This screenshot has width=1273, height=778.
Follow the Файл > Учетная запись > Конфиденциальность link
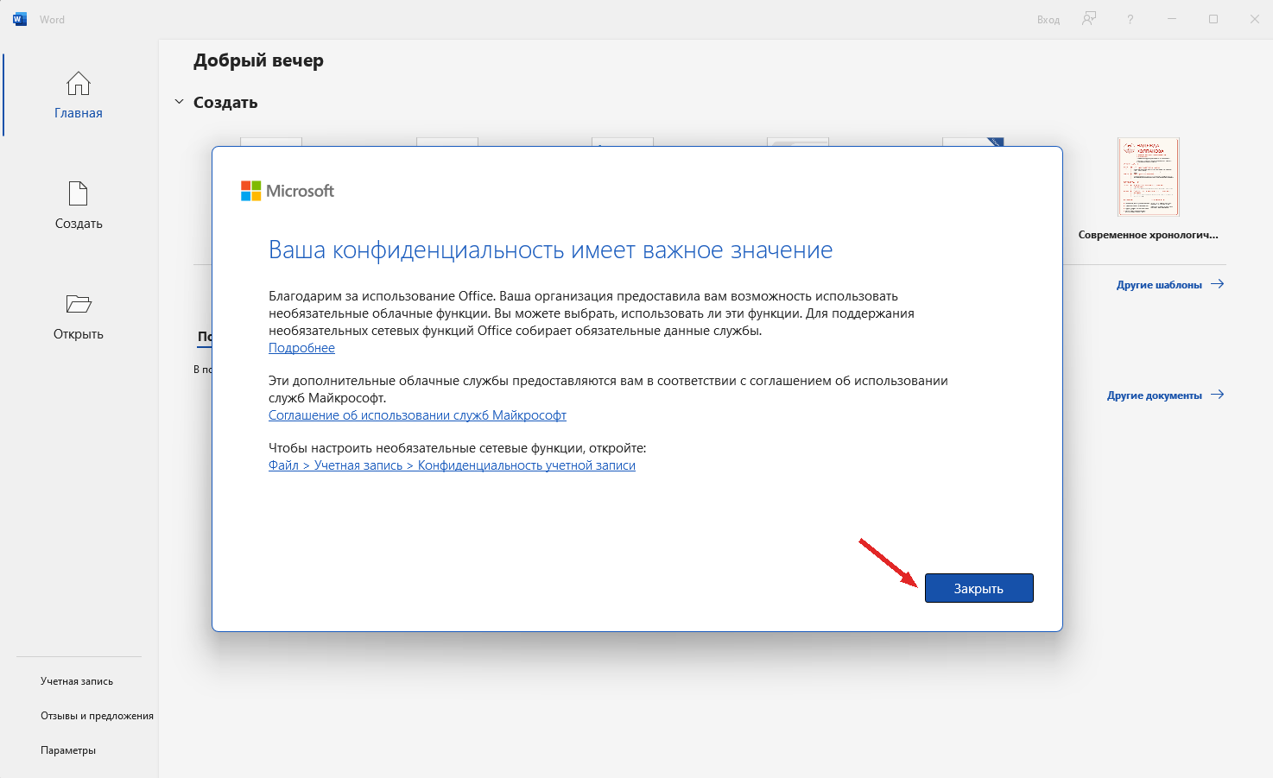pos(452,465)
